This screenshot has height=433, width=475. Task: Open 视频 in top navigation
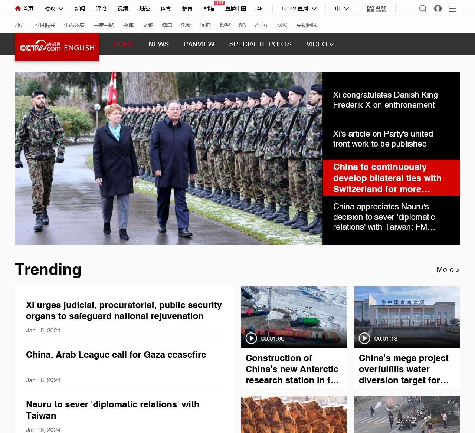coord(123,9)
